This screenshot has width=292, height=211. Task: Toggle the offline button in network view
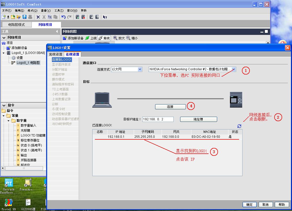point(104,38)
